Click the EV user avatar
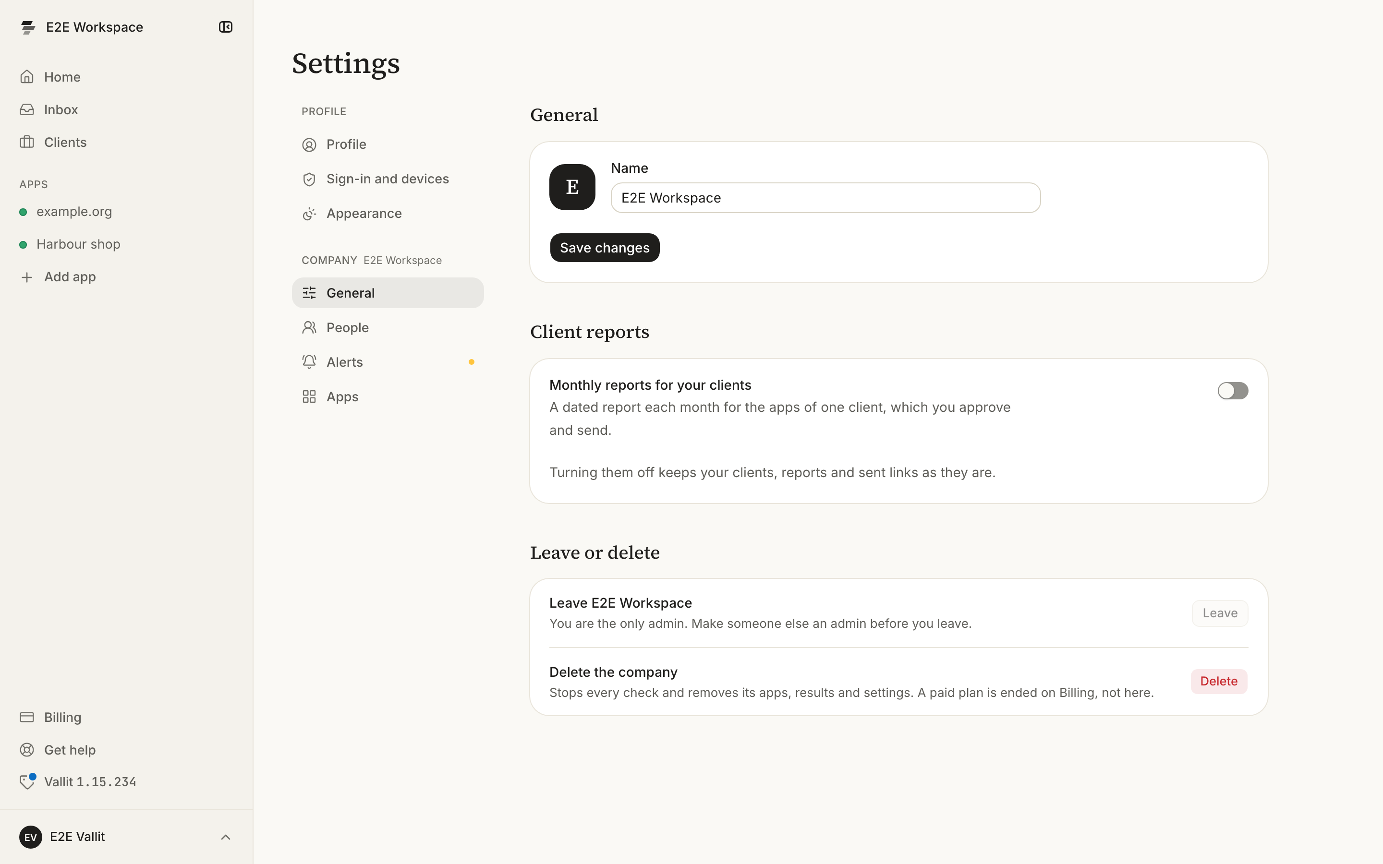Image resolution: width=1383 pixels, height=864 pixels. click(x=30, y=837)
